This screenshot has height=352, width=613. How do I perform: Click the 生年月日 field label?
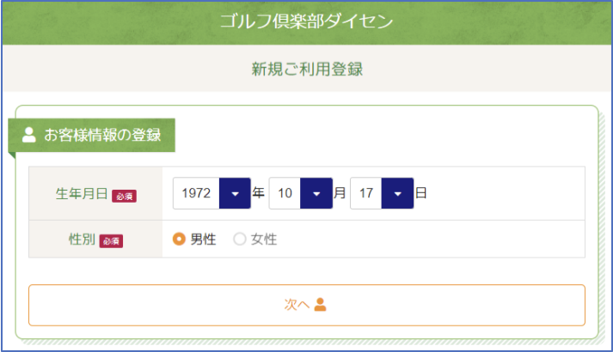point(82,194)
